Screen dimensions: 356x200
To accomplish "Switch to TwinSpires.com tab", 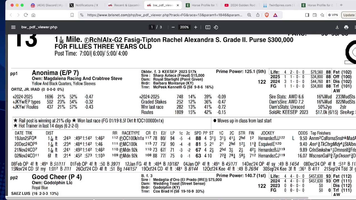I will [x=279, y=5].
